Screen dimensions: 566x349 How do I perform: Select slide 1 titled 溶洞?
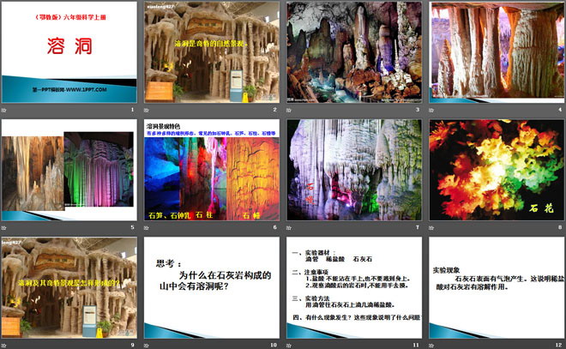69,52
